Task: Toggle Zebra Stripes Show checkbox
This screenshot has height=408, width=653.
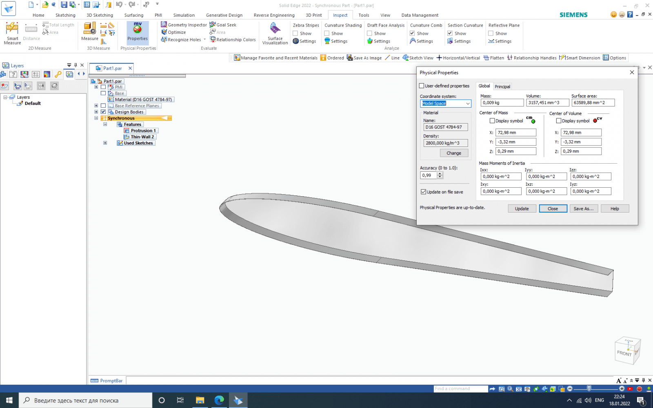Action: [295, 33]
